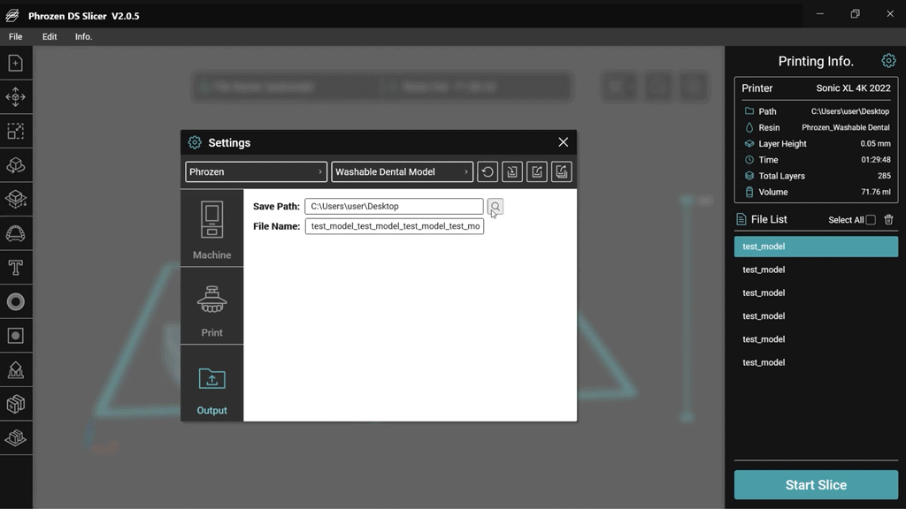Click the 71.76 ml volume value
The image size is (906, 509).
click(875, 192)
